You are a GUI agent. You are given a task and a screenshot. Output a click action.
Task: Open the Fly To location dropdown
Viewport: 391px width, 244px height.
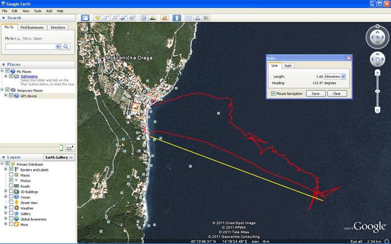pyautogui.click(x=57, y=47)
